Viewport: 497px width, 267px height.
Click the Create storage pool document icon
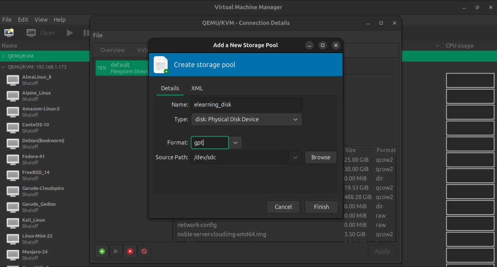click(x=161, y=65)
